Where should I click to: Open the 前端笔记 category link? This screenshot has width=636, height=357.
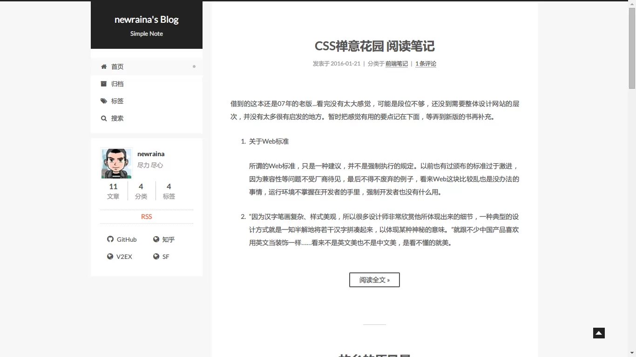[396, 64]
